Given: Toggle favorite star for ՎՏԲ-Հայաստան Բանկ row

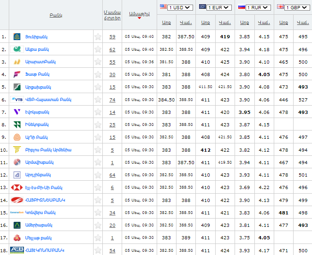Looking at the screenshot, I should coord(98,100).
